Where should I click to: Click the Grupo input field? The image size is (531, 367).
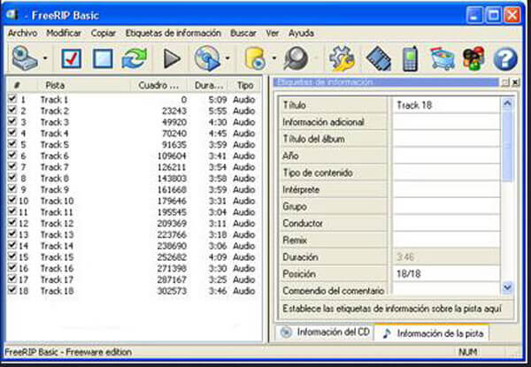point(446,206)
